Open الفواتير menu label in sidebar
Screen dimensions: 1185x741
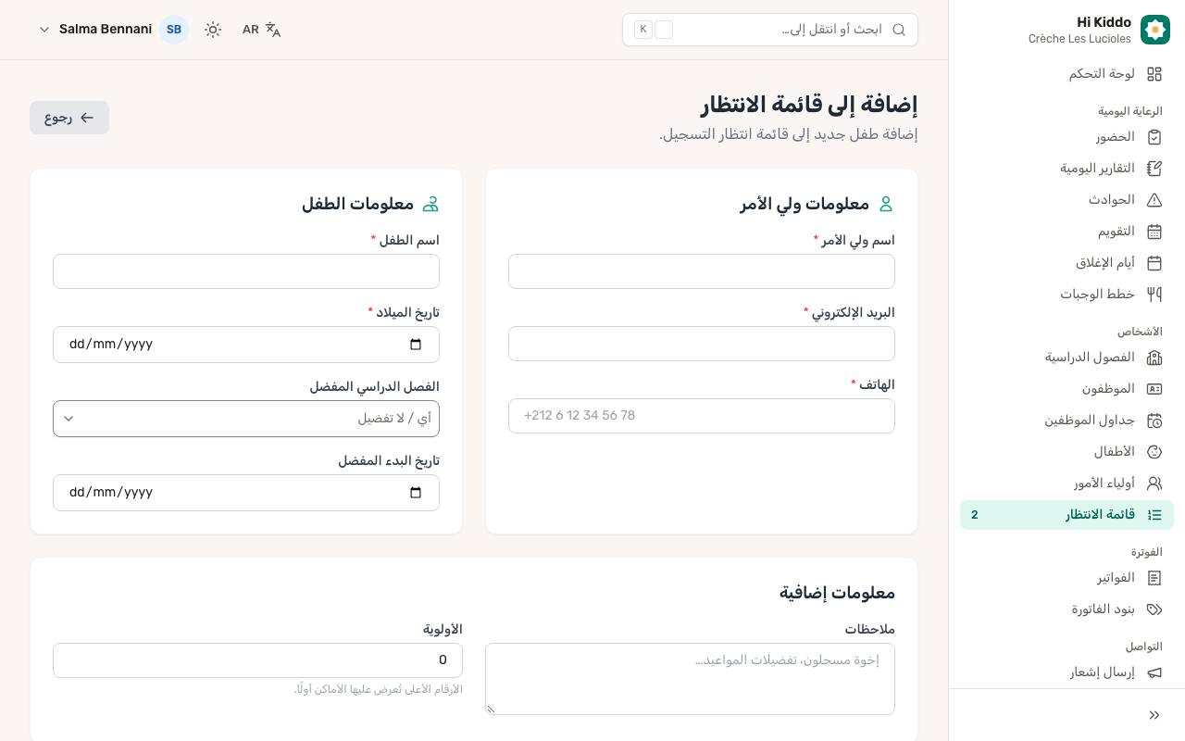[x=1116, y=578]
